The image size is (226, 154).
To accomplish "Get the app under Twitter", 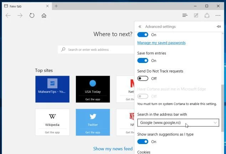I will point(93,132).
